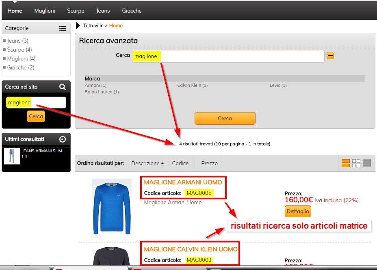Focus the sidebar search field with maglione

[x=36, y=103]
